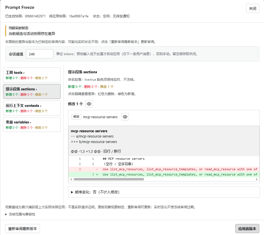Select the 提示段落 sections category
Image resolution: width=264 pixels, height=235 pixels.
pyautogui.click(x=32, y=91)
